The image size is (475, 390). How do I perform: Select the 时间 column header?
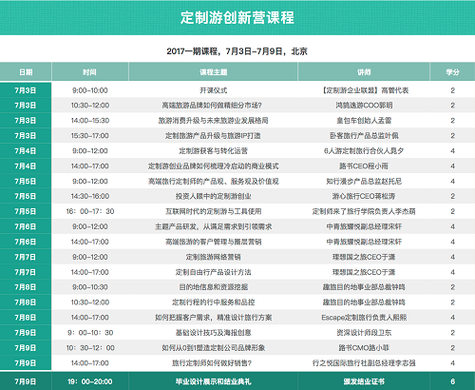[x=90, y=72]
